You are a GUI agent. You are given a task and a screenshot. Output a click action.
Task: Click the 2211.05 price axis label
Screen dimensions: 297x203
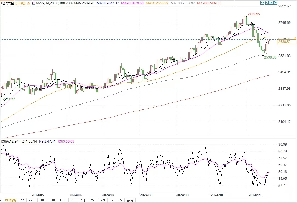pos(284,105)
